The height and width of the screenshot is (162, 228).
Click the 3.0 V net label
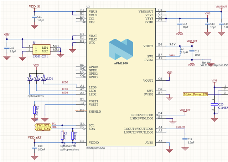point(172,44)
